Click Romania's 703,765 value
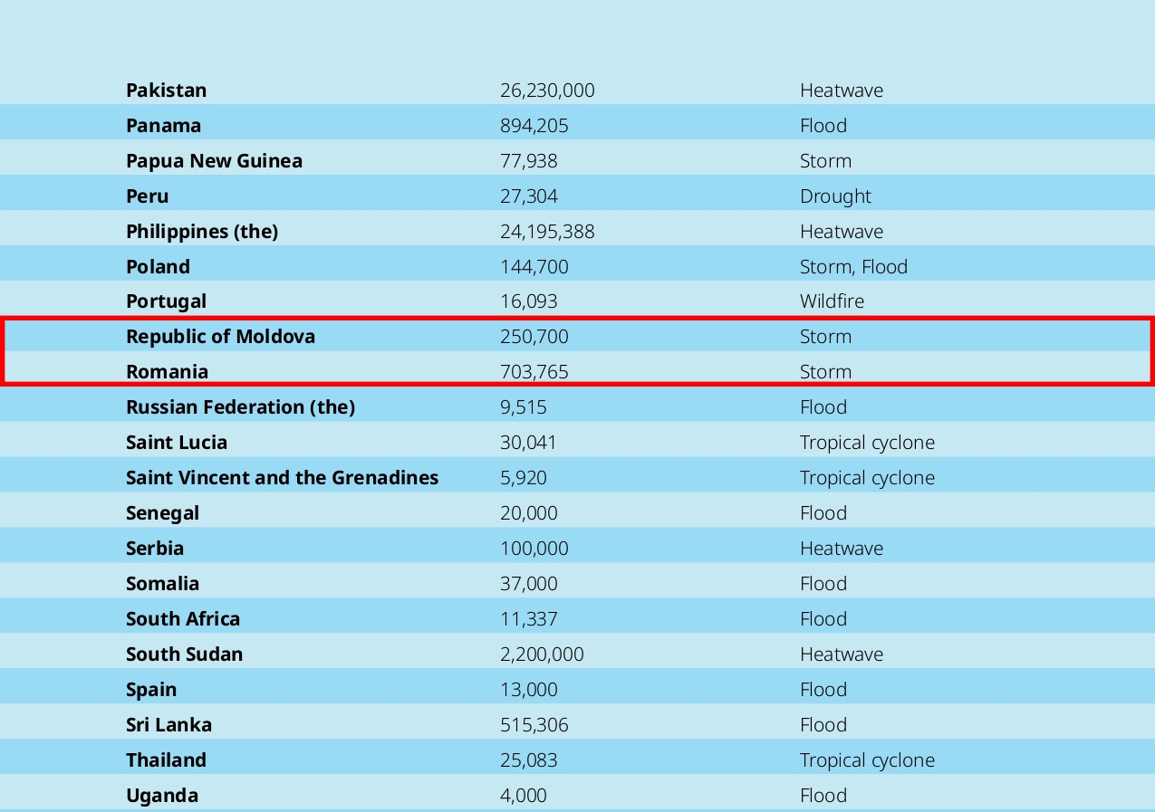Image resolution: width=1155 pixels, height=812 pixels. pos(534,372)
